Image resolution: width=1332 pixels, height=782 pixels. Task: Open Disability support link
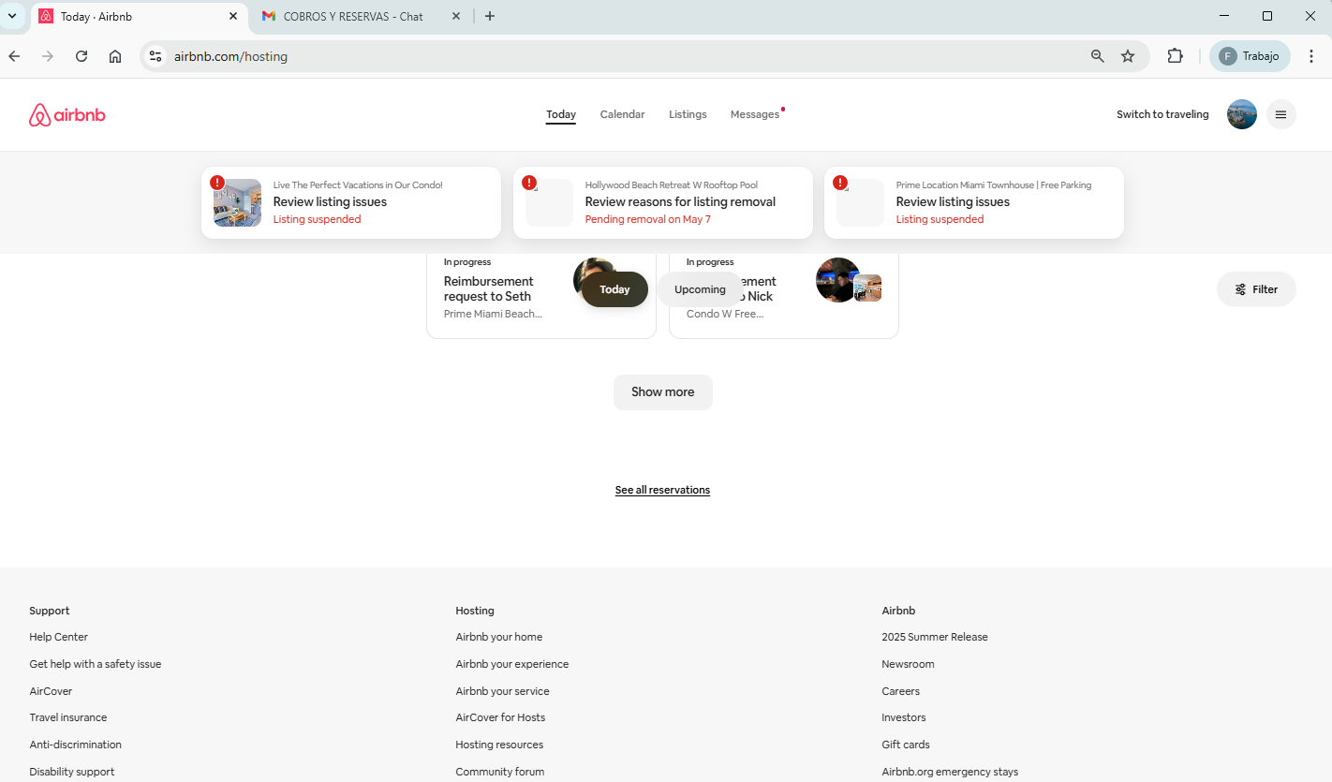coord(72,772)
